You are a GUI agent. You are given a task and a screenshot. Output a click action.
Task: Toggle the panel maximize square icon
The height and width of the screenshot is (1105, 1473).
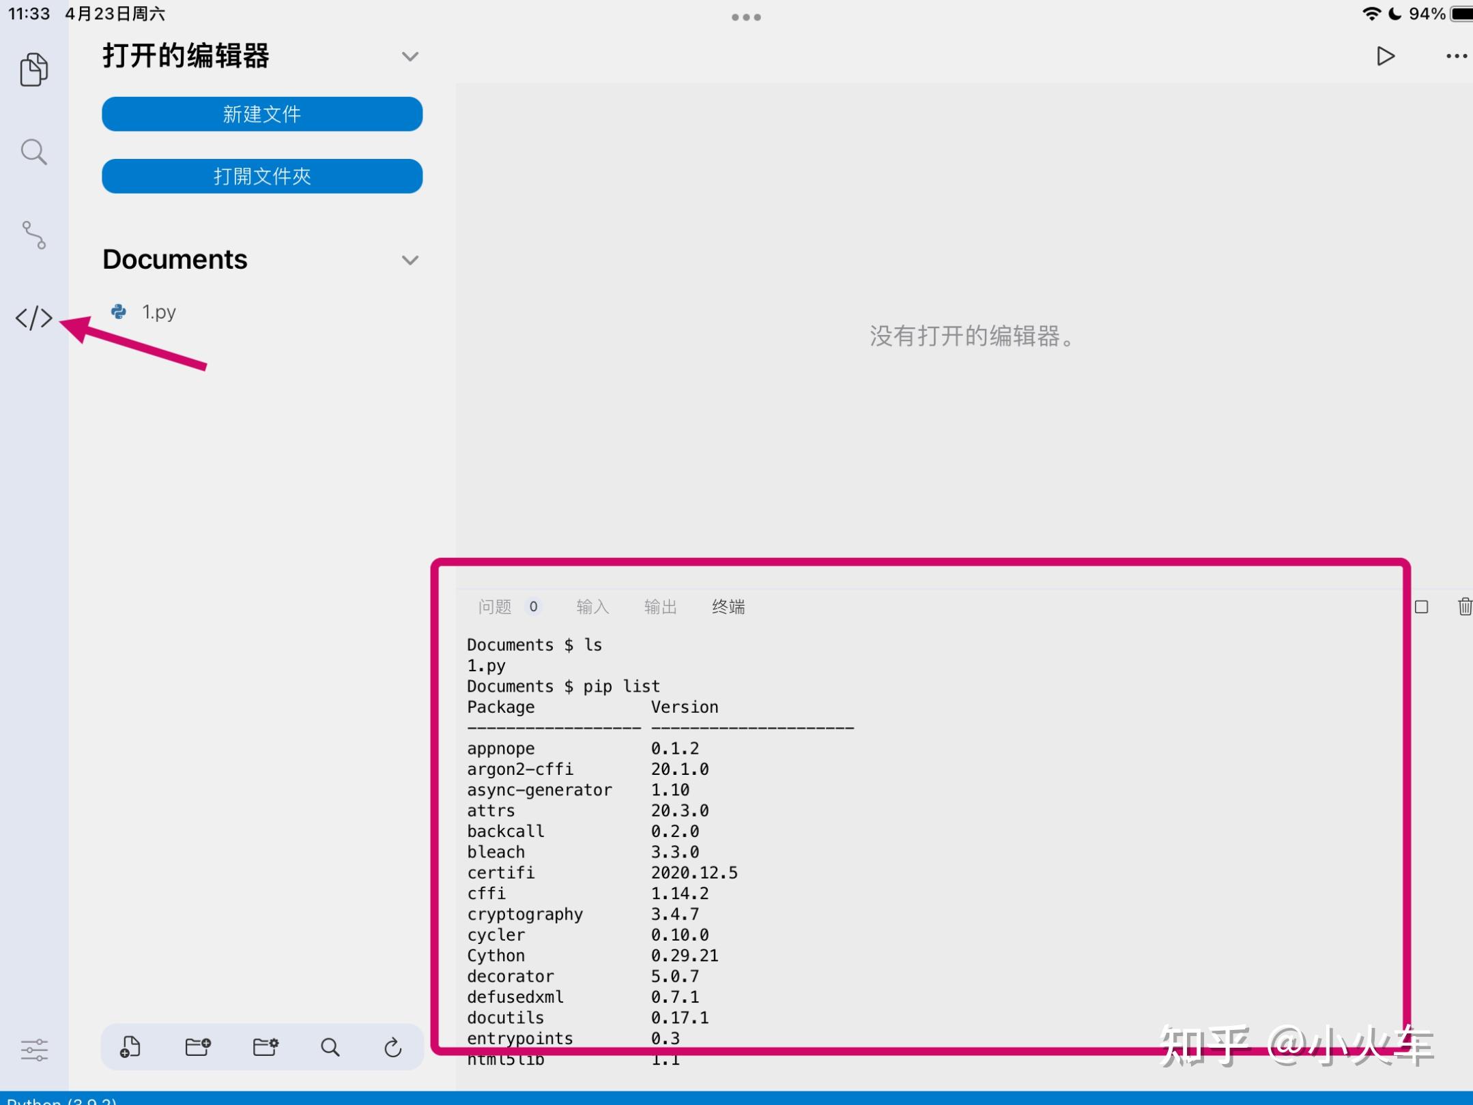[x=1422, y=606]
